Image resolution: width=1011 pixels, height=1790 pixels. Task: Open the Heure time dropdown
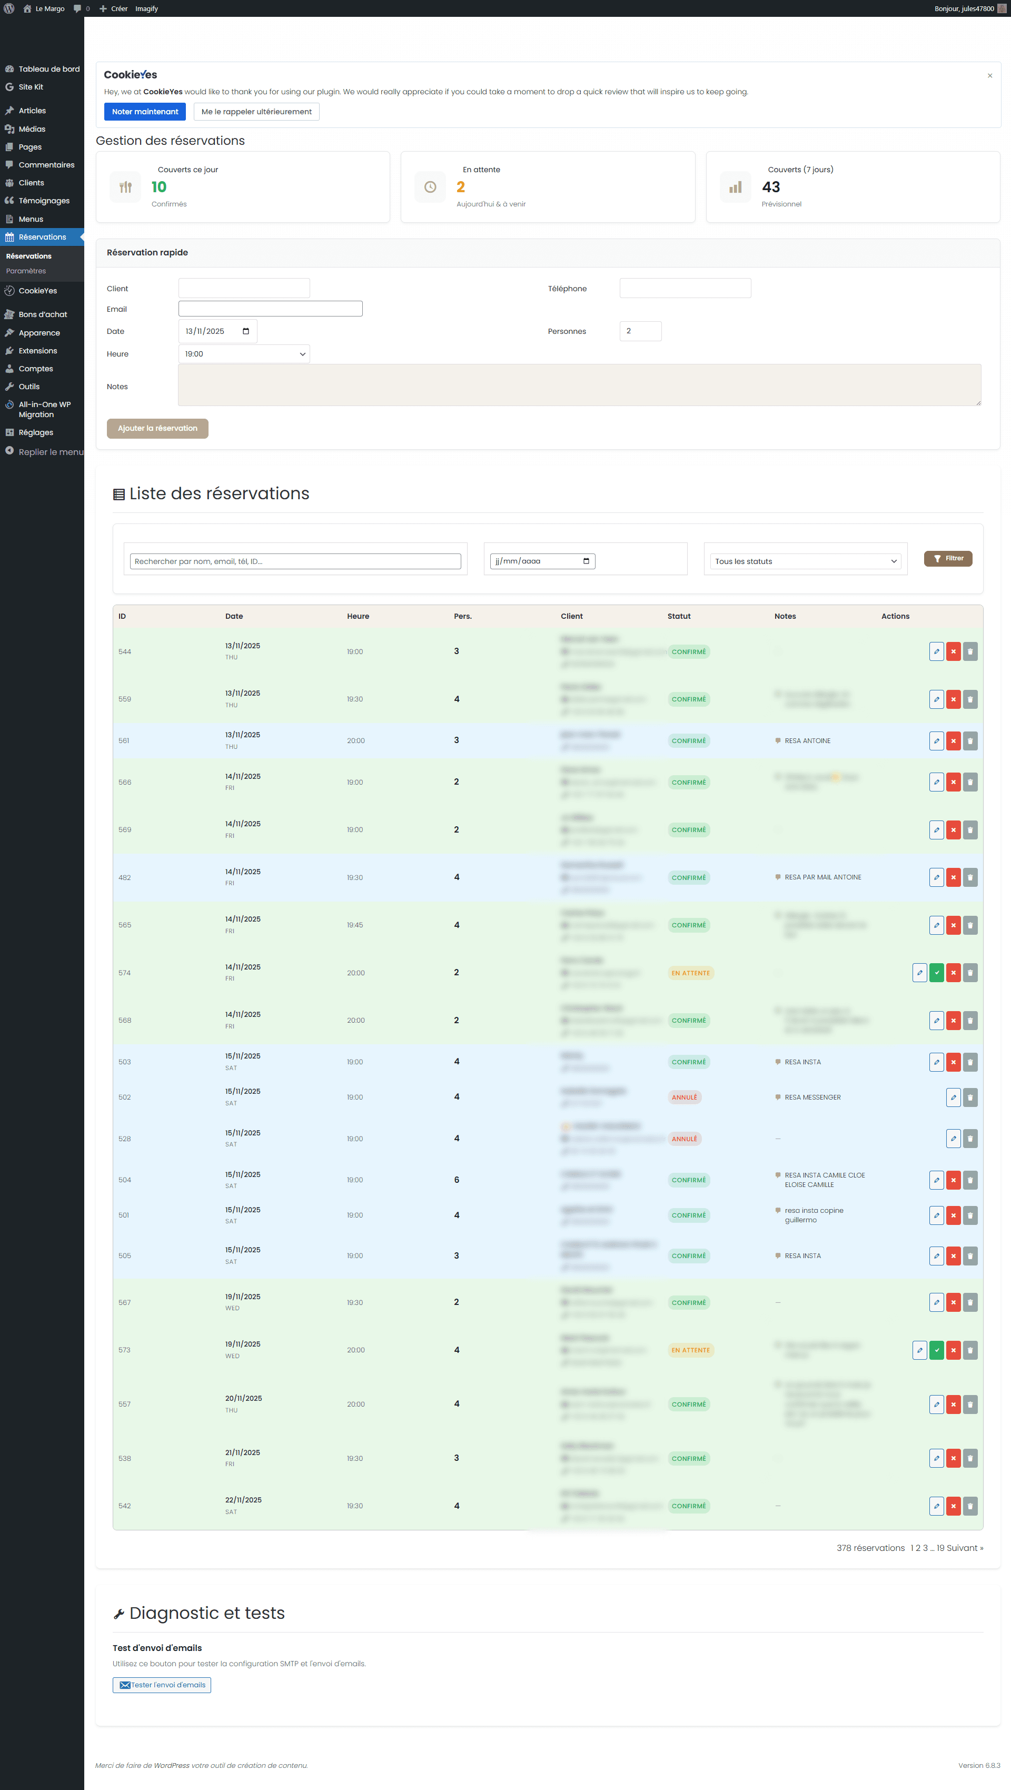244,354
